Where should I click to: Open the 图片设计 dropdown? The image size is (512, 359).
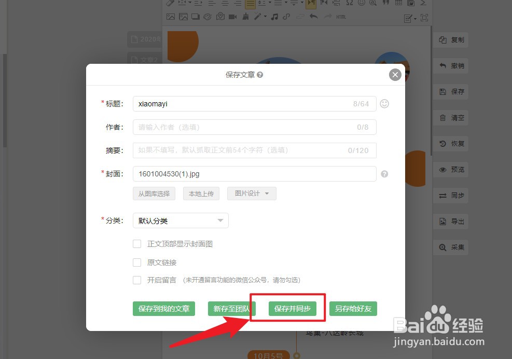tap(252, 194)
